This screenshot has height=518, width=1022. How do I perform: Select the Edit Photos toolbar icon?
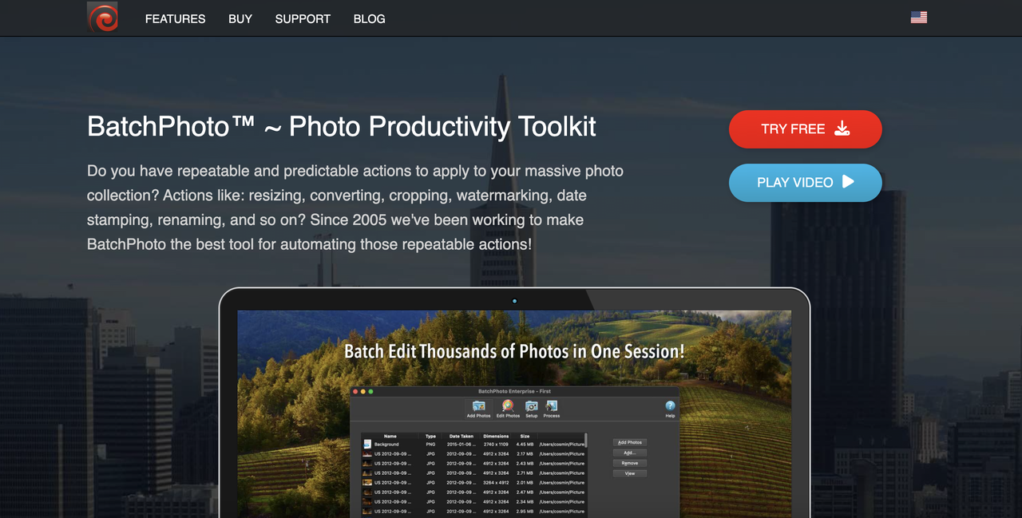(508, 409)
